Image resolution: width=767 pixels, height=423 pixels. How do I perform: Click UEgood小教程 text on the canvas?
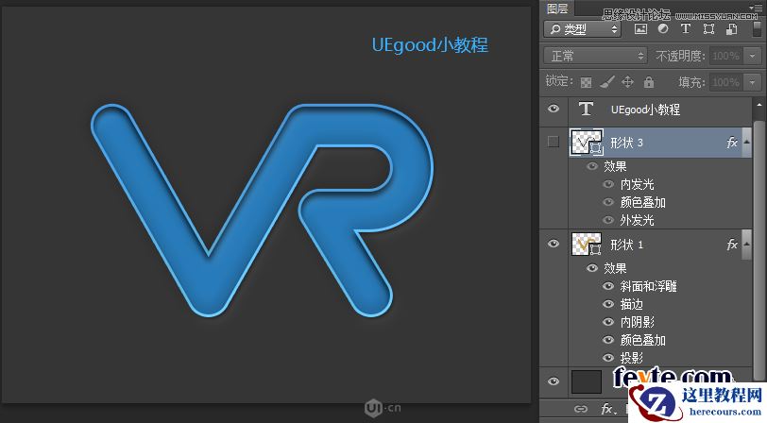pyautogui.click(x=430, y=45)
